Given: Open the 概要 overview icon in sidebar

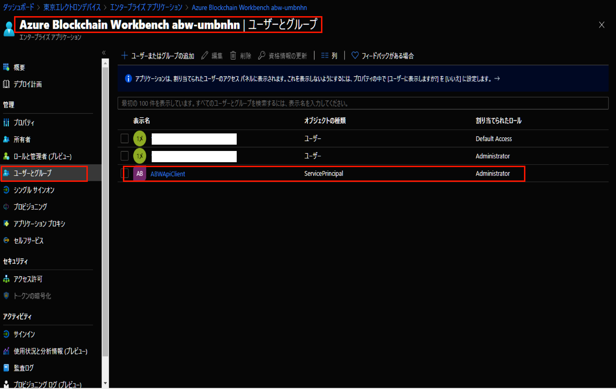Looking at the screenshot, I should (x=6, y=67).
